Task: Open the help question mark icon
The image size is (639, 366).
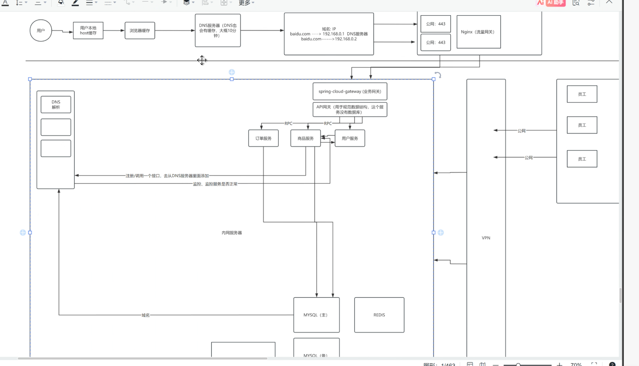Action: (x=612, y=364)
